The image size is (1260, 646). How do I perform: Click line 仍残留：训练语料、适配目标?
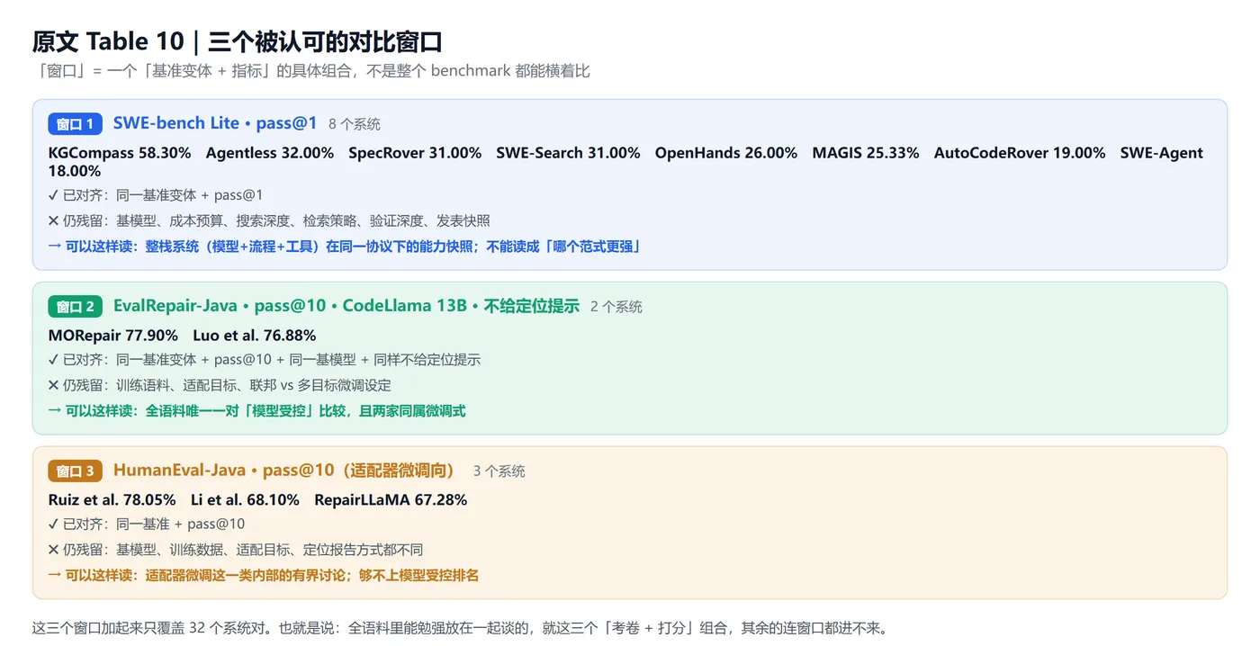click(220, 385)
